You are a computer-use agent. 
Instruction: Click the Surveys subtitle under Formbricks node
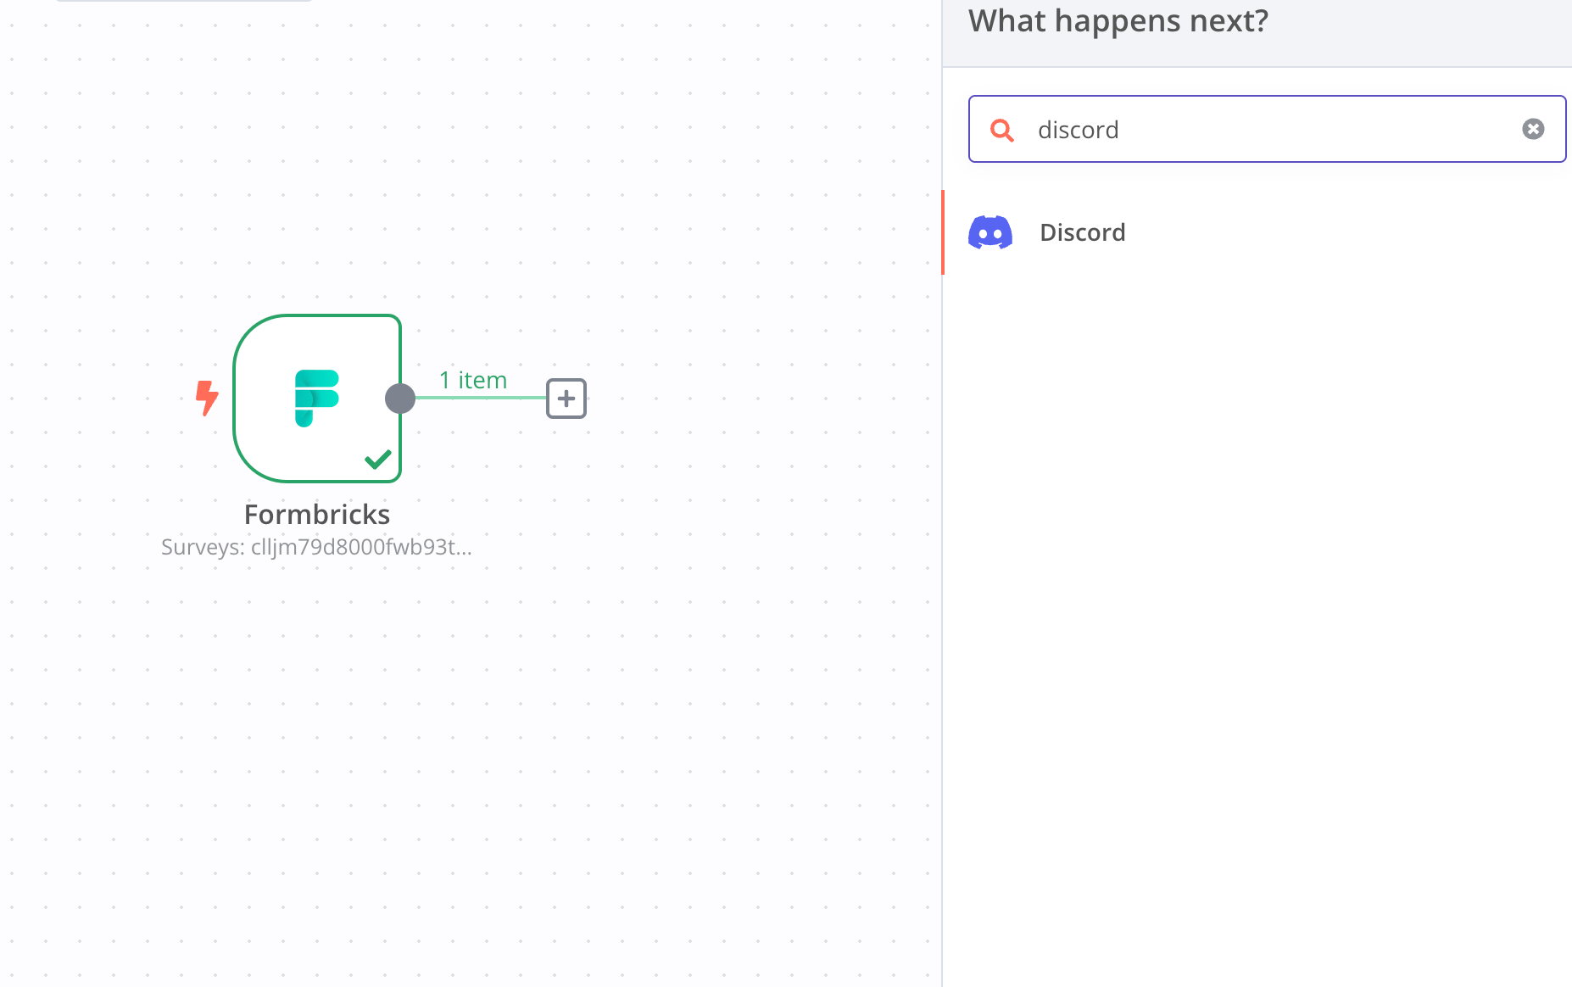coord(317,547)
